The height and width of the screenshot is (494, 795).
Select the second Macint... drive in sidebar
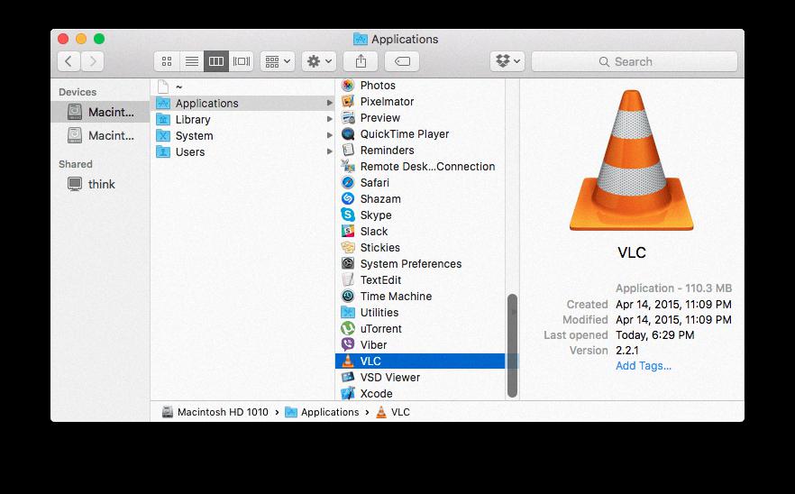[x=100, y=135]
